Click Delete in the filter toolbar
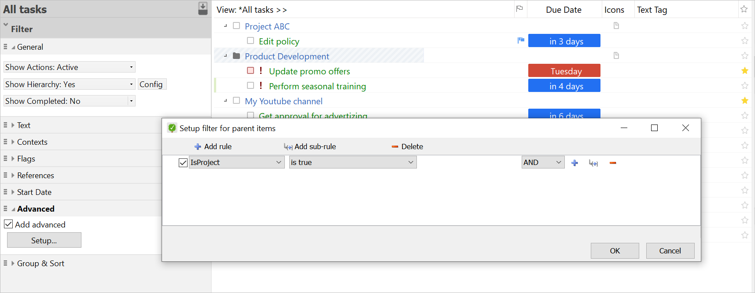Viewport: 755px width, 293px height. pos(407,146)
